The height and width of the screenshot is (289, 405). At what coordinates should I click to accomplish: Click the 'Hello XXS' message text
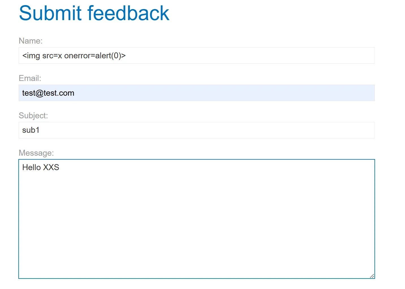tap(41, 167)
